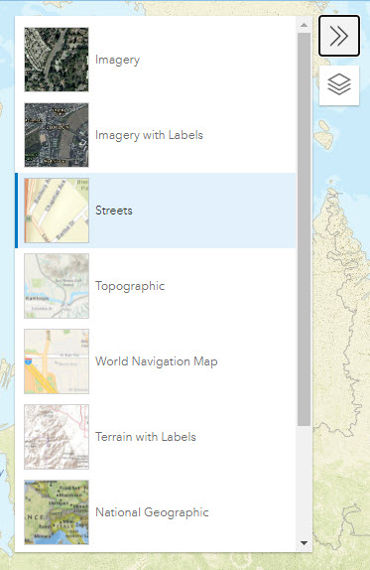
Task: Collapse the basemap panel with double-chevron button
Action: coord(339,36)
